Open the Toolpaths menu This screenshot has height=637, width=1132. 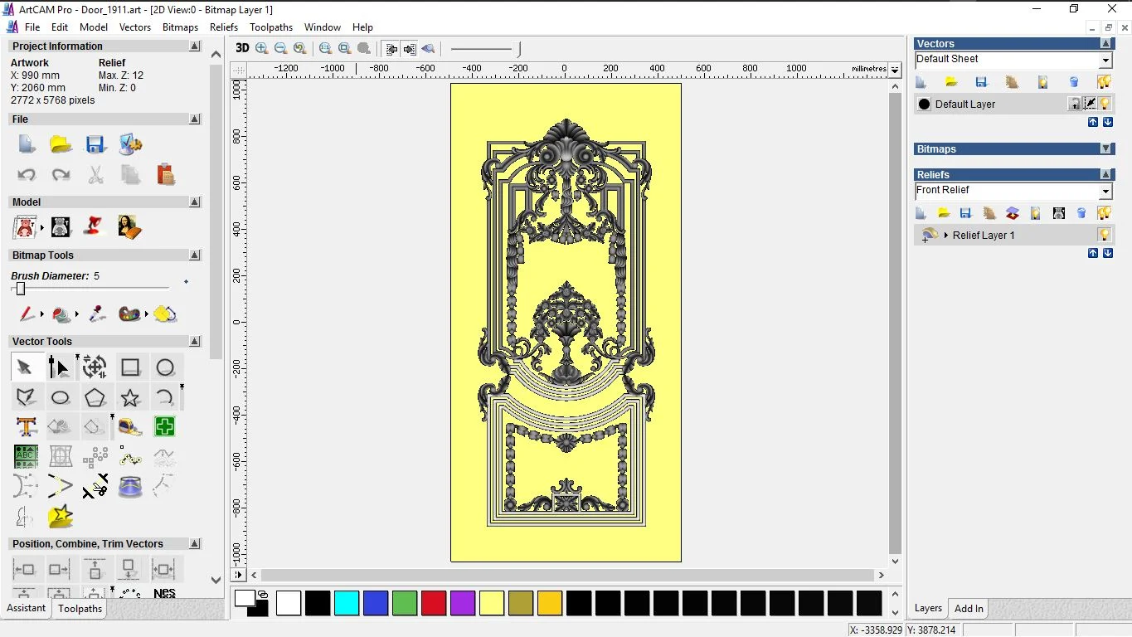[271, 27]
